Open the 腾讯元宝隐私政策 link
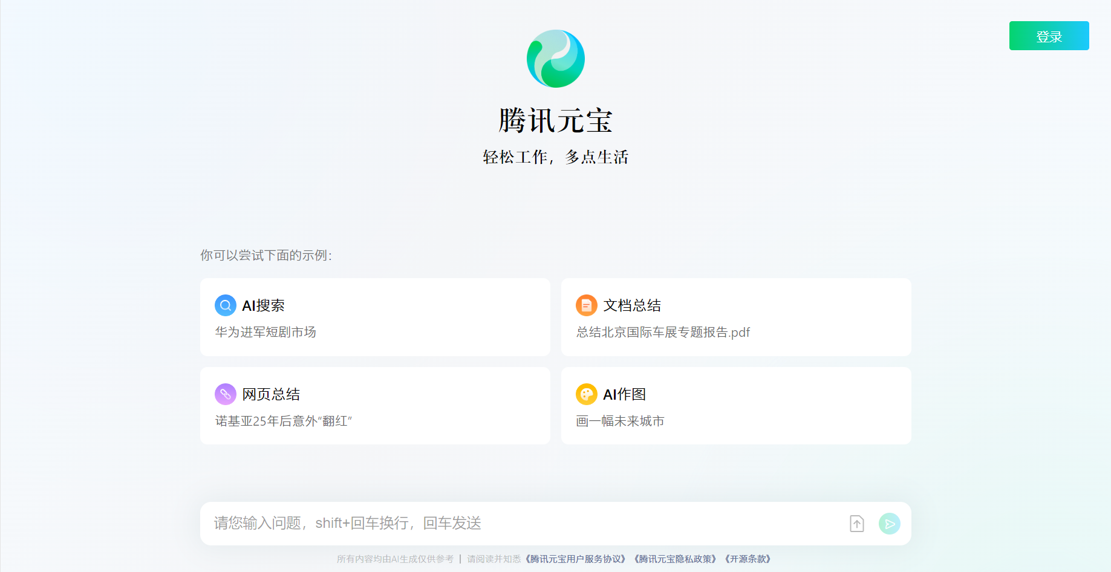 click(675, 559)
